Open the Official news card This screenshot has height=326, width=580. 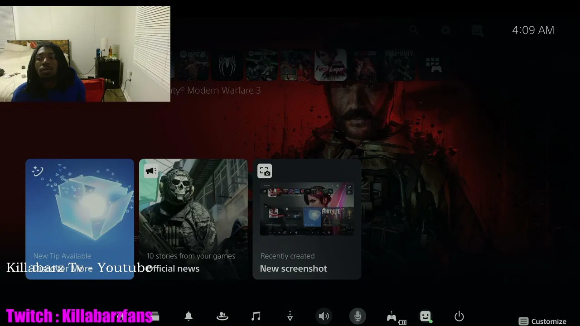coord(193,219)
